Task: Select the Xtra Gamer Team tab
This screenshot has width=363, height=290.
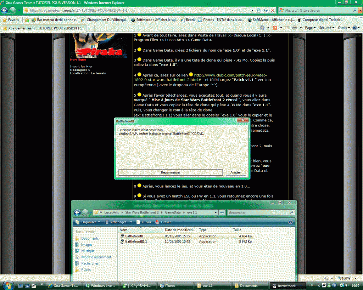Action: [x=43, y=28]
